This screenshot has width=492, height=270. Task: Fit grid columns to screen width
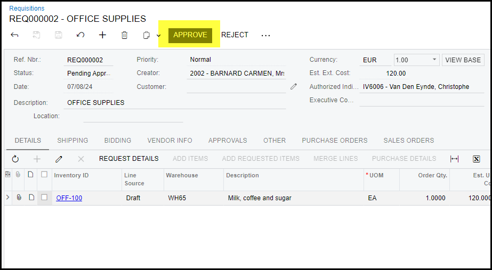pyautogui.click(x=454, y=159)
